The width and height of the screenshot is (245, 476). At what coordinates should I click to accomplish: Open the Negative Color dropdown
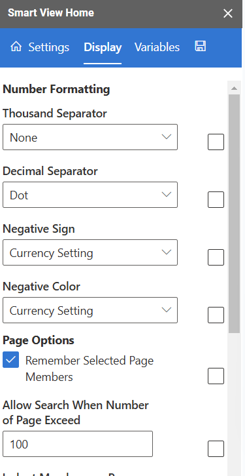click(x=90, y=310)
